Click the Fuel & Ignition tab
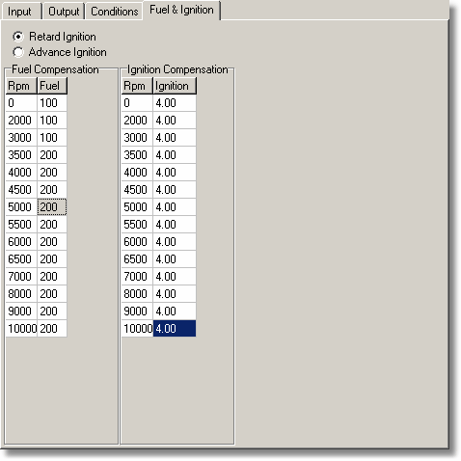461x461 pixels. 181,10
